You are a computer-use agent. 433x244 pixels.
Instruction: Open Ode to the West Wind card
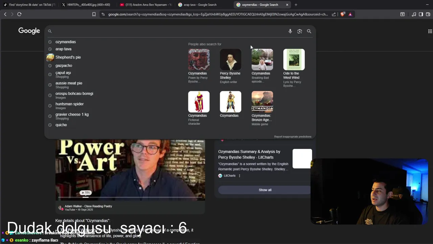coord(294,68)
